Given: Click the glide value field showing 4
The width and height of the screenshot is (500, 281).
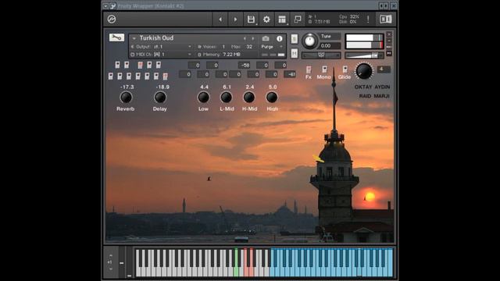Looking at the screenshot, I should click(x=384, y=69).
